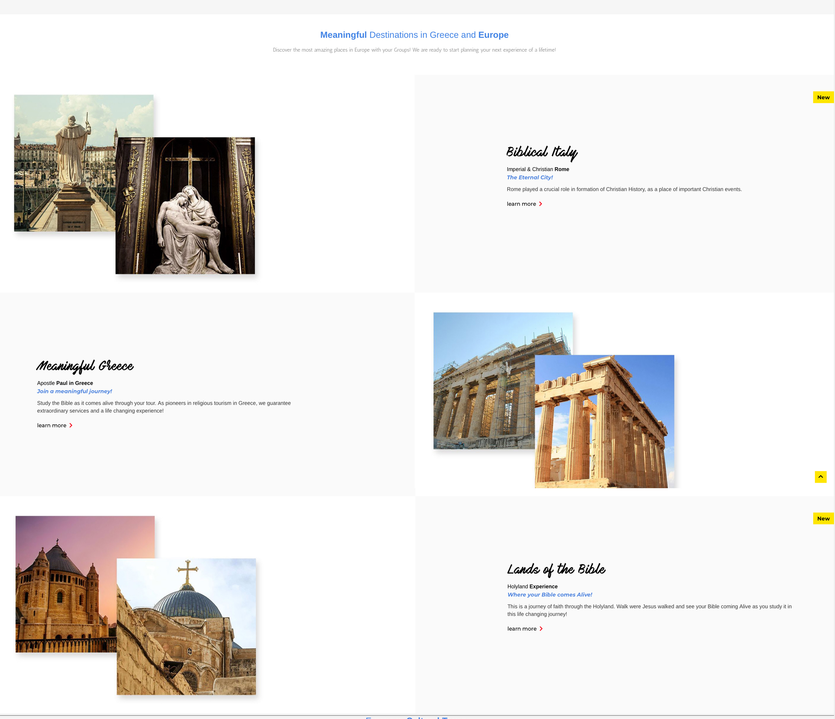Click the Lands of the Bible heading
The width and height of the screenshot is (835, 719).
tap(556, 569)
